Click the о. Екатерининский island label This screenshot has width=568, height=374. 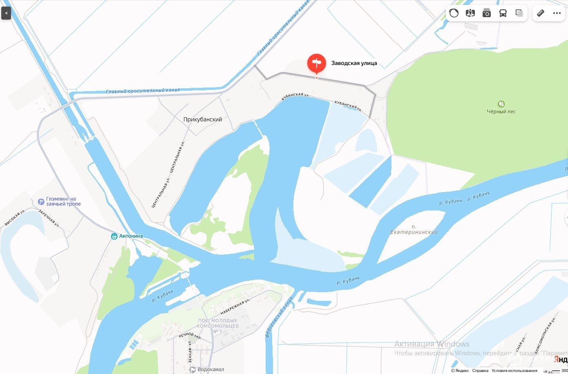coord(414,229)
